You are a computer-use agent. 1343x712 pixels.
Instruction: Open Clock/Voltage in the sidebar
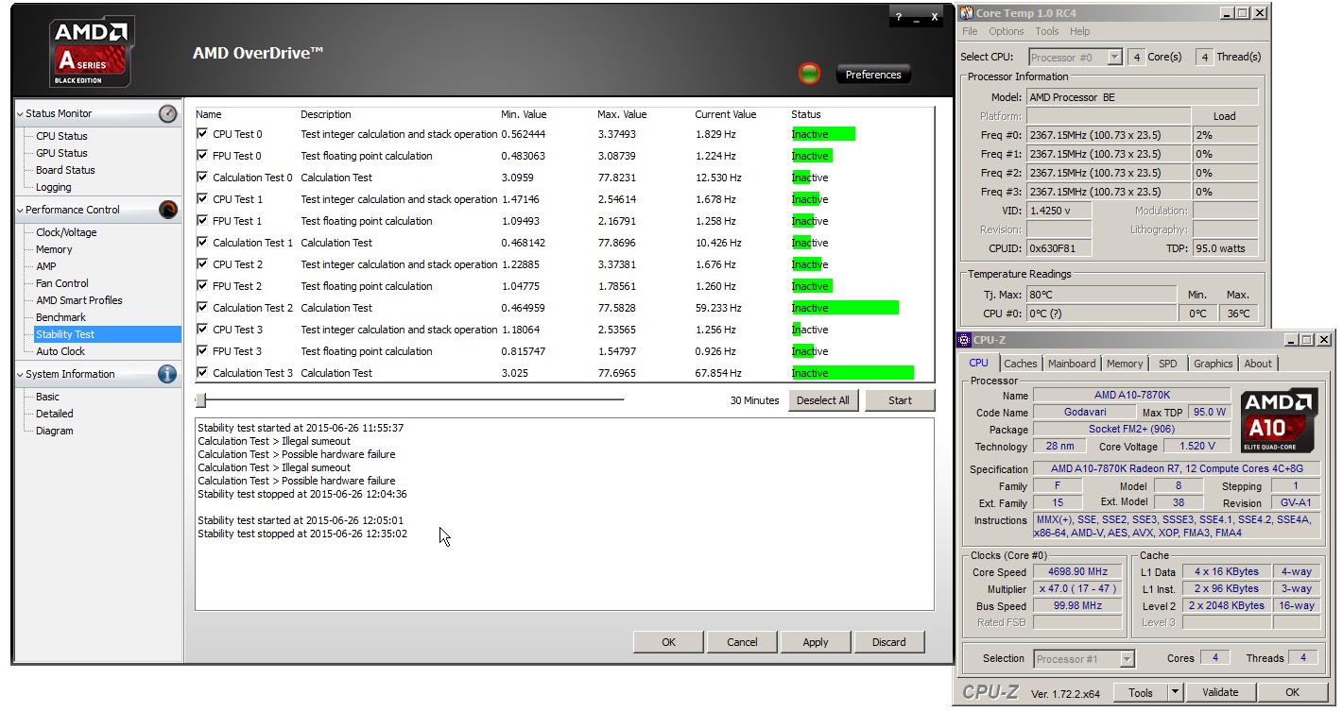pyautogui.click(x=66, y=232)
